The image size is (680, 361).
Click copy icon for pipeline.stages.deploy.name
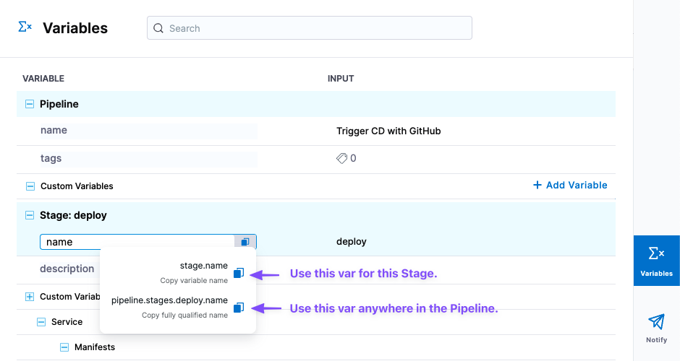pos(239,308)
